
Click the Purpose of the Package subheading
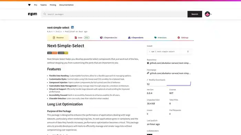click(x=59, y=111)
